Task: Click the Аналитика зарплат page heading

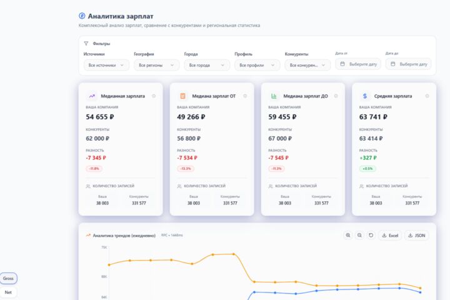Action: click(121, 16)
